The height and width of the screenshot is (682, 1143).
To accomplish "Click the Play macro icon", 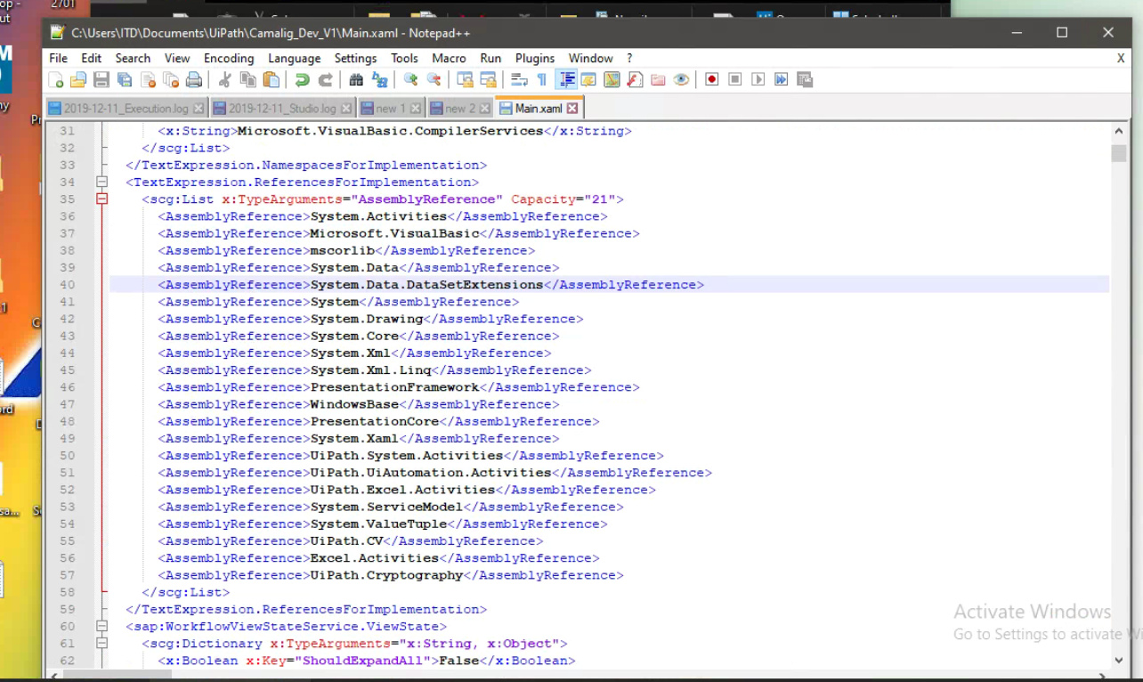I will [x=758, y=79].
